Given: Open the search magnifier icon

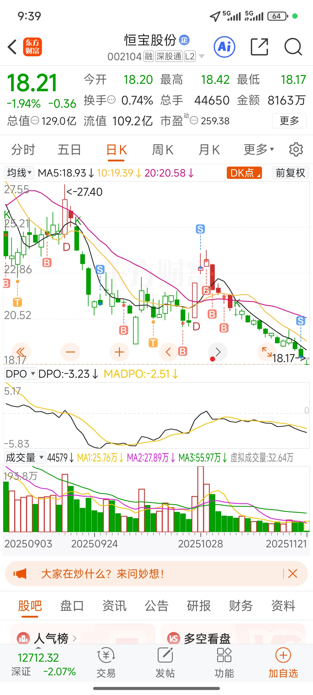Looking at the screenshot, I should tap(293, 47).
